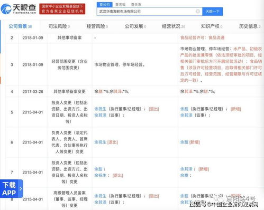Open 公司背景 section tab
Image resolution: width=264 pixels, height=210 pixels.
(20, 26)
